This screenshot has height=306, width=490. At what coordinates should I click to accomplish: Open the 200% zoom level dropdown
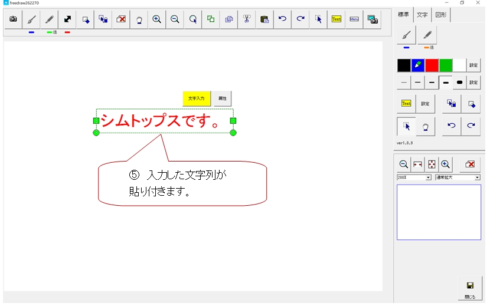414,177
